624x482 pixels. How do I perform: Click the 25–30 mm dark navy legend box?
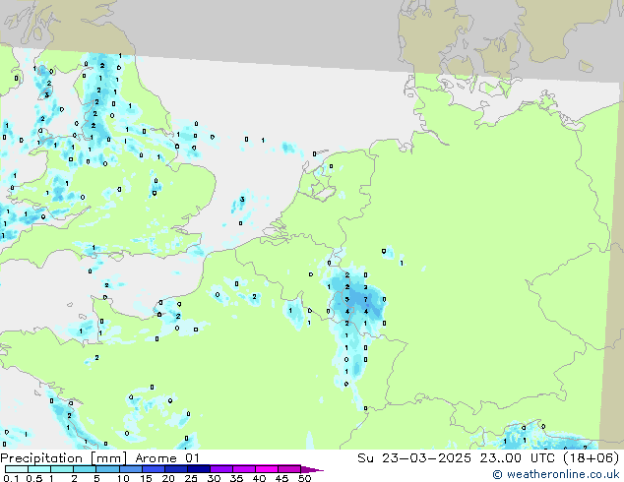click(x=198, y=469)
